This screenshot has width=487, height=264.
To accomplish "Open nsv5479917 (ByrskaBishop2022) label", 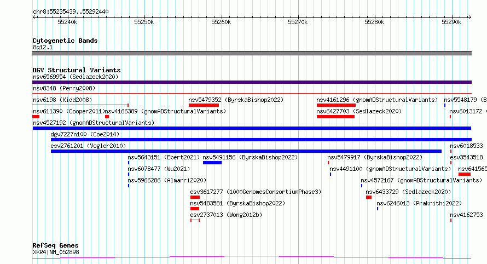I will coord(375,157).
